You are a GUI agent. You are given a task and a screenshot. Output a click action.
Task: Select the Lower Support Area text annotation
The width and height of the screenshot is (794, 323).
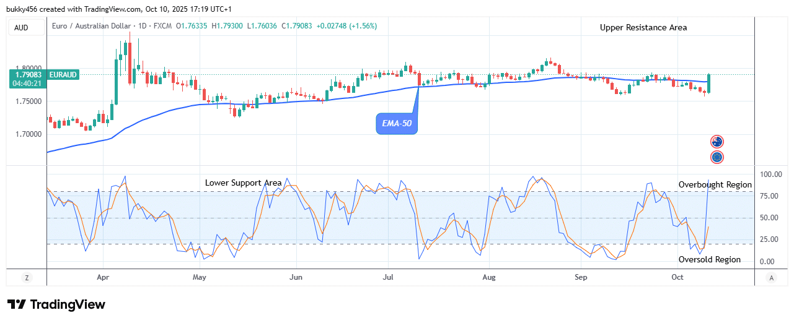244,183
